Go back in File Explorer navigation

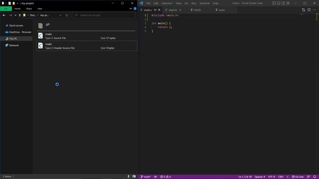(4, 15)
